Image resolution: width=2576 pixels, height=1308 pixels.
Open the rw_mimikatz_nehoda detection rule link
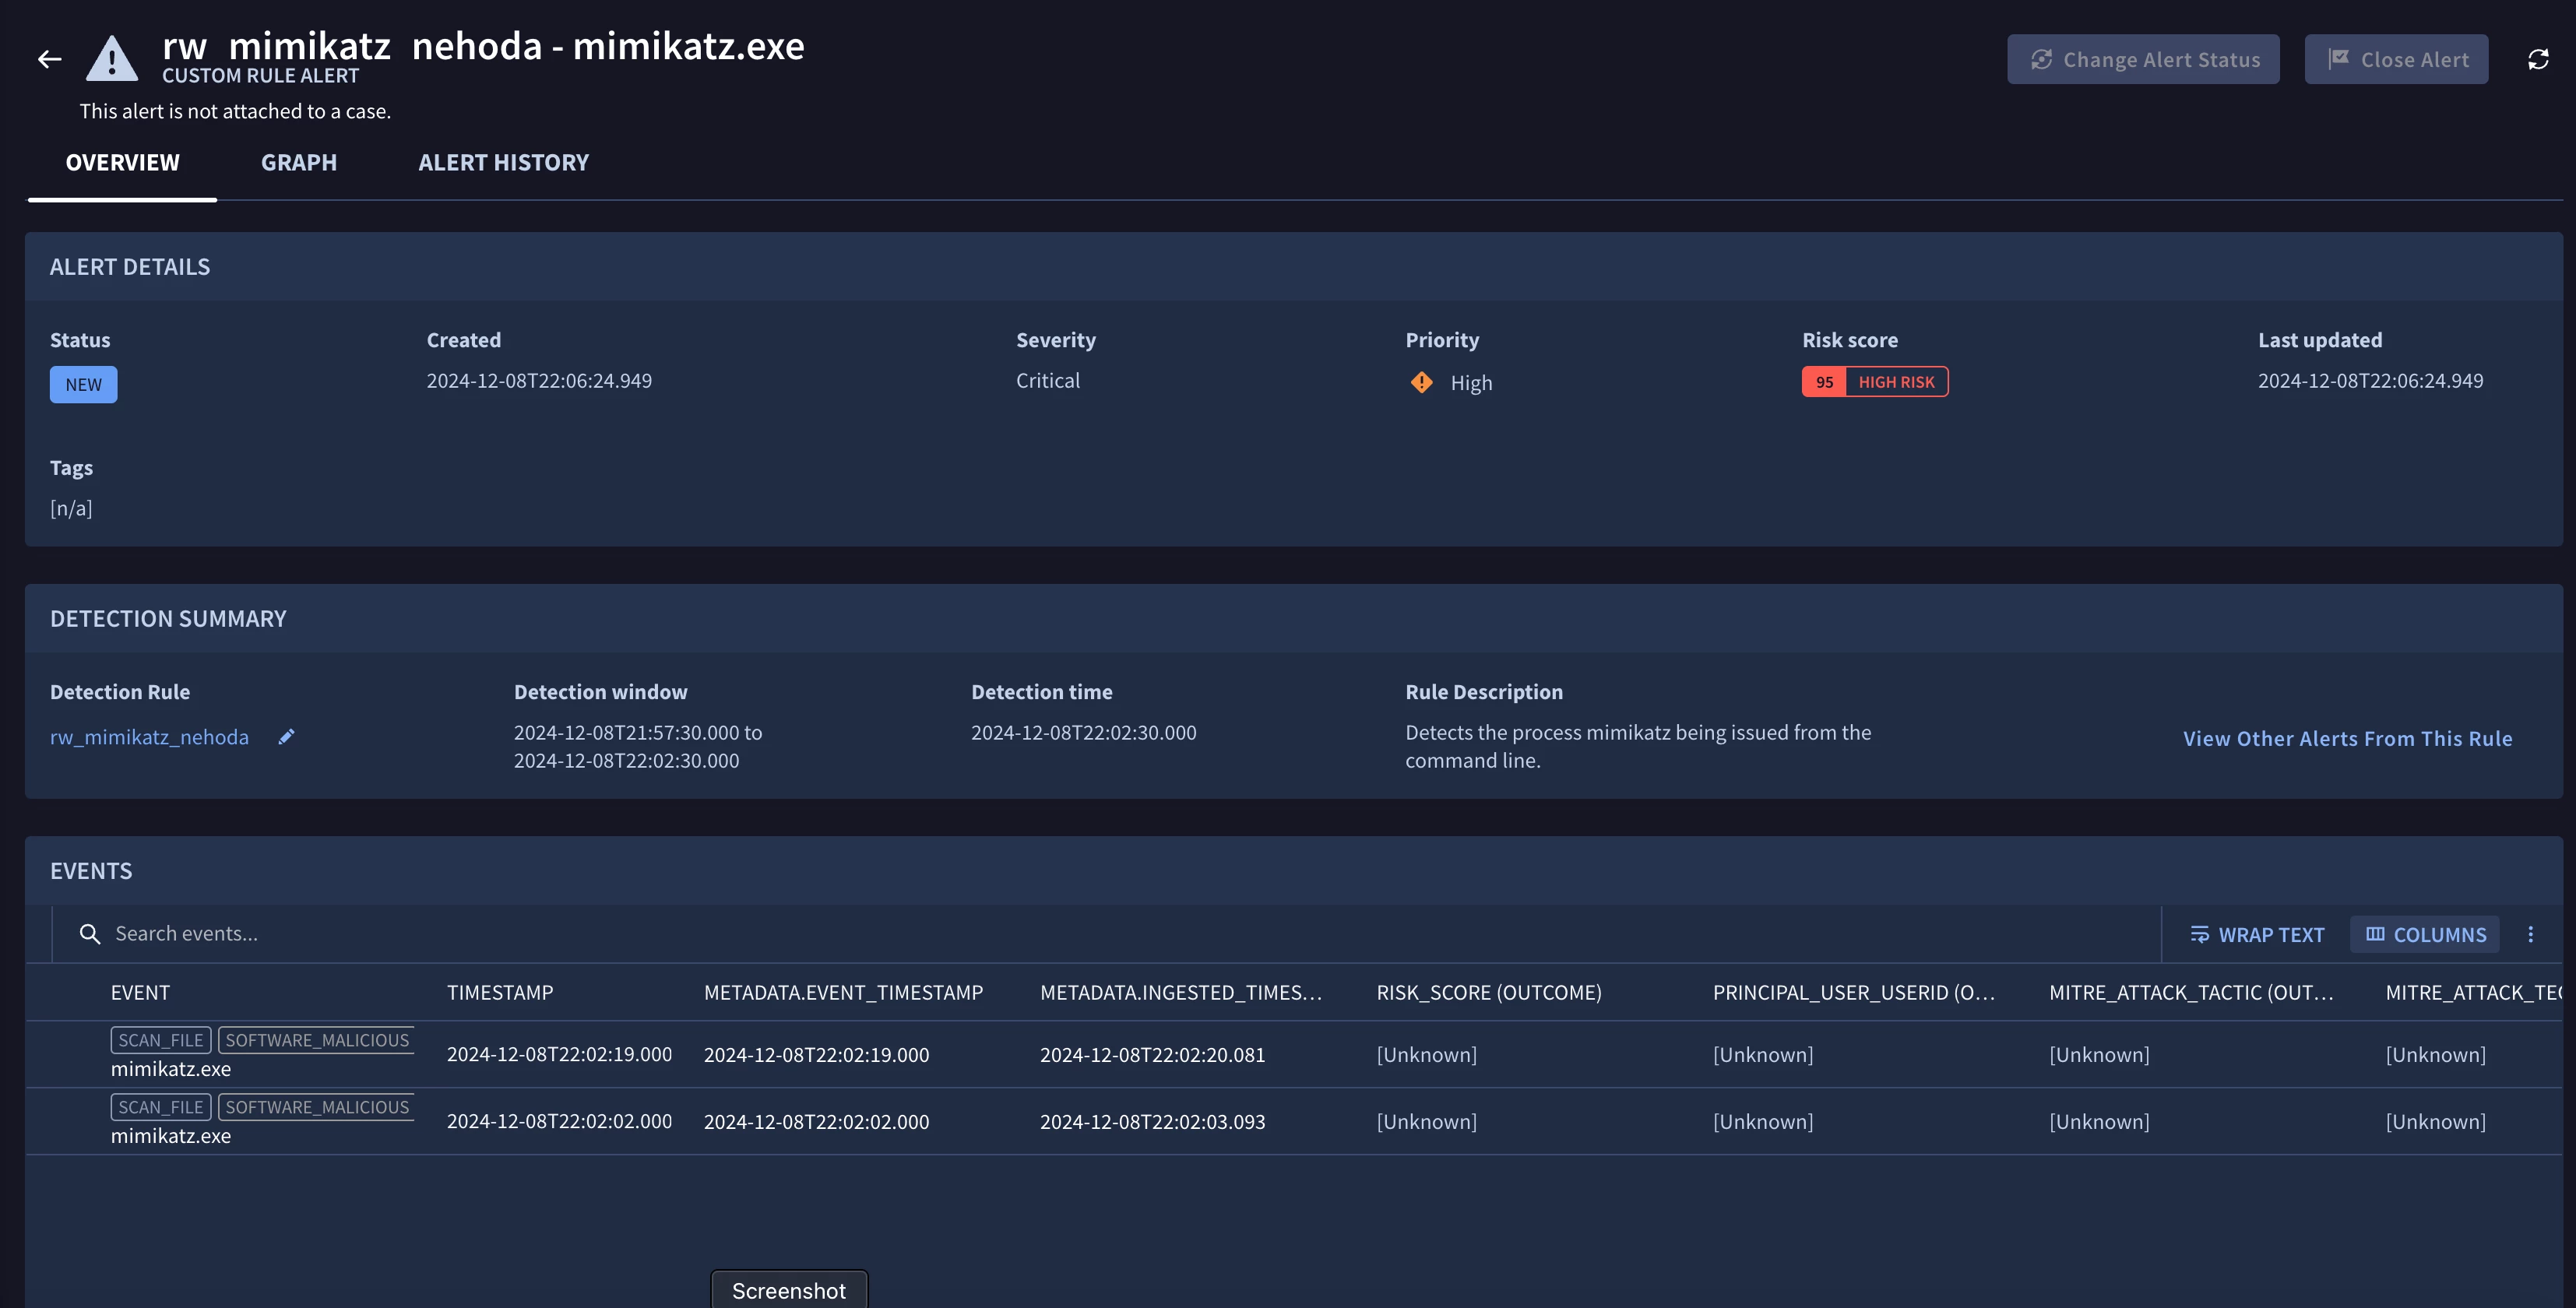[x=149, y=737]
